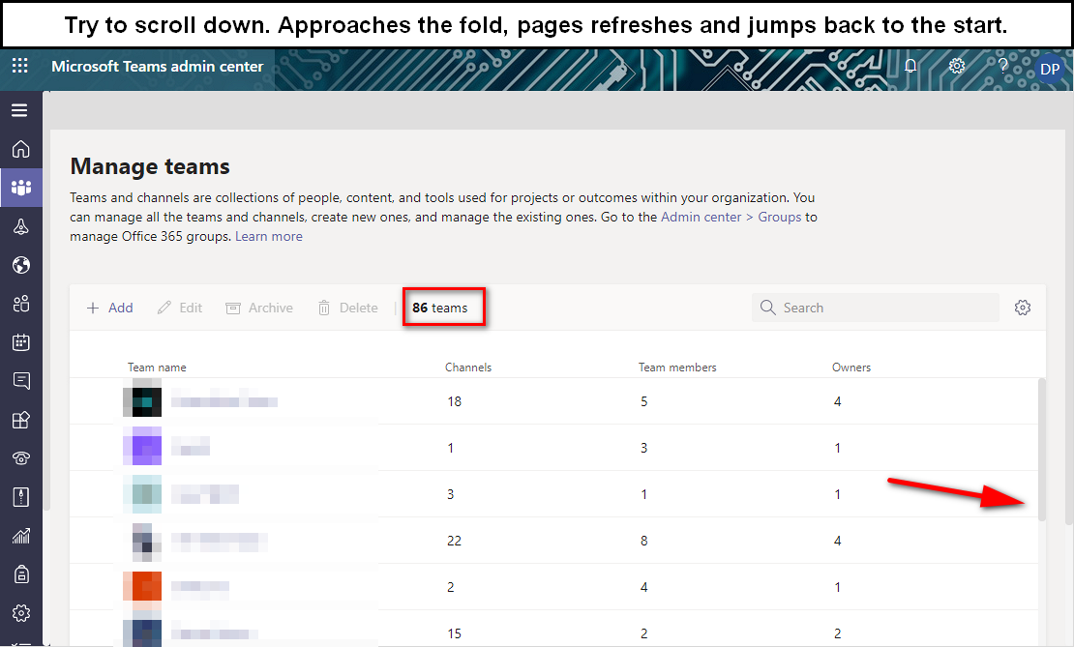
Task: Open the help question mark icon
Action: pos(1002,67)
